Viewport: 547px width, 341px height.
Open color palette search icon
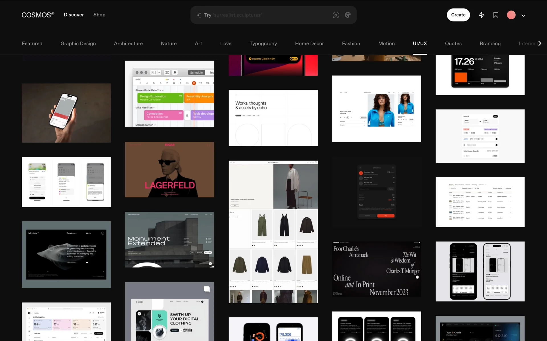click(348, 15)
